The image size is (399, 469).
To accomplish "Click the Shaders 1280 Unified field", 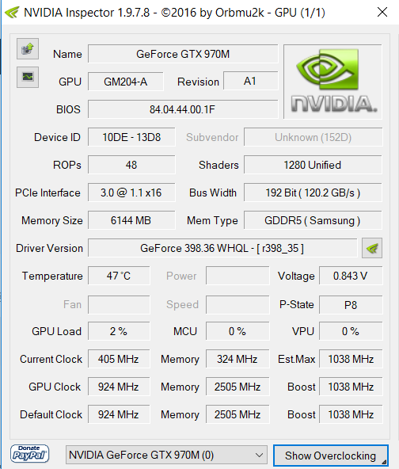I will click(313, 165).
